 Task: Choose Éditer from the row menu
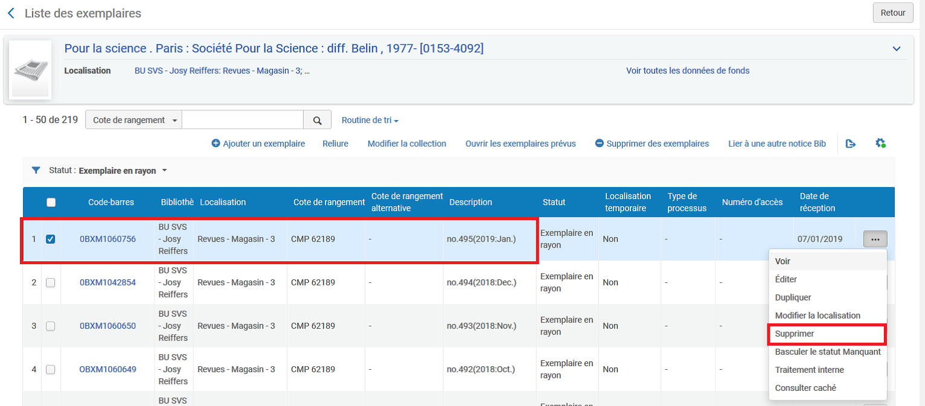pyautogui.click(x=827, y=279)
